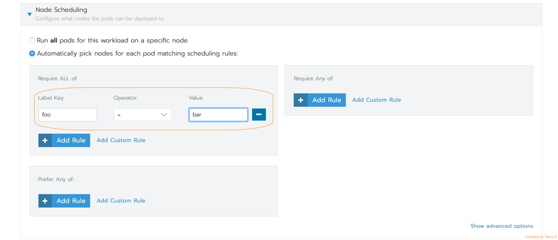This screenshot has height=240, width=558.
Task: Click the Require ALL of panel heading
Action: 58,79
